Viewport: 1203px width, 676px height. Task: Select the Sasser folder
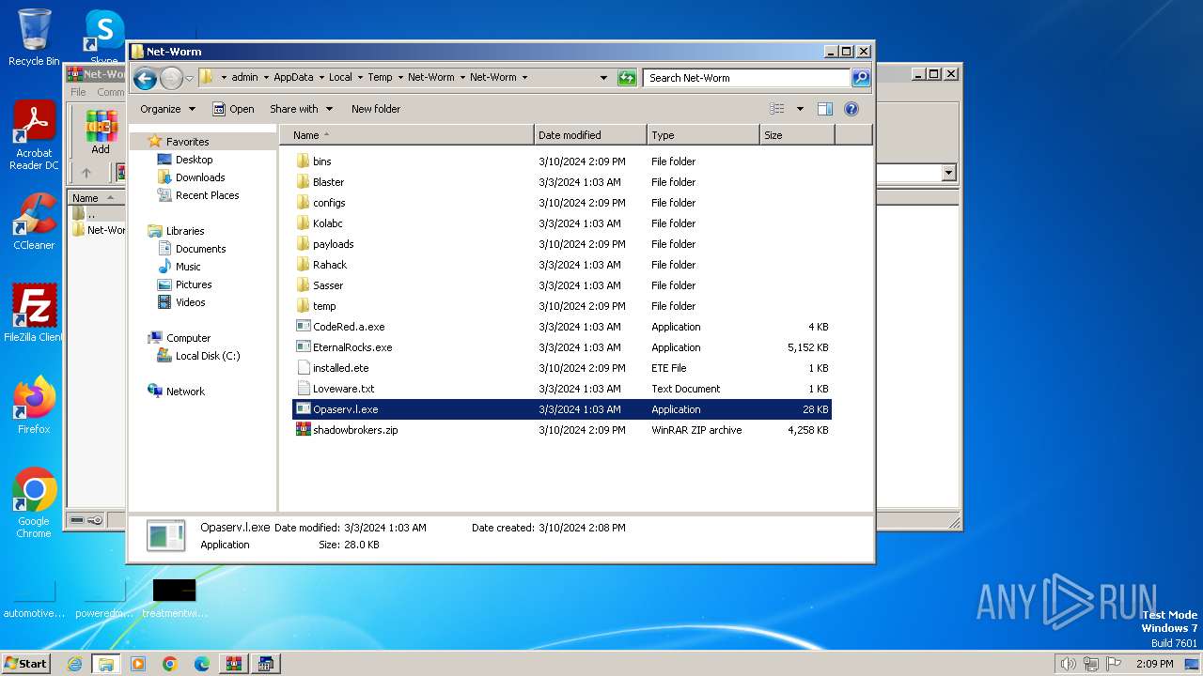(328, 285)
